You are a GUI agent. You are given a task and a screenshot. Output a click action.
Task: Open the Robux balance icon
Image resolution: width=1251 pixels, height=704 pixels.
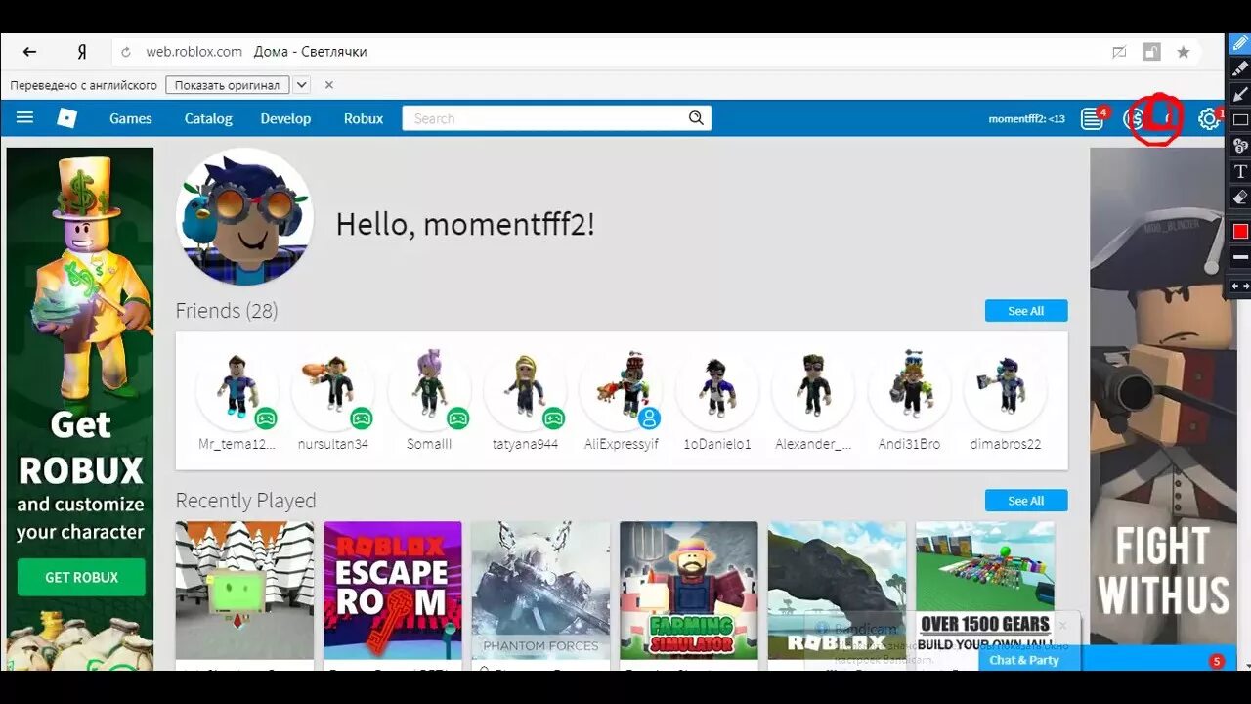click(x=1134, y=119)
